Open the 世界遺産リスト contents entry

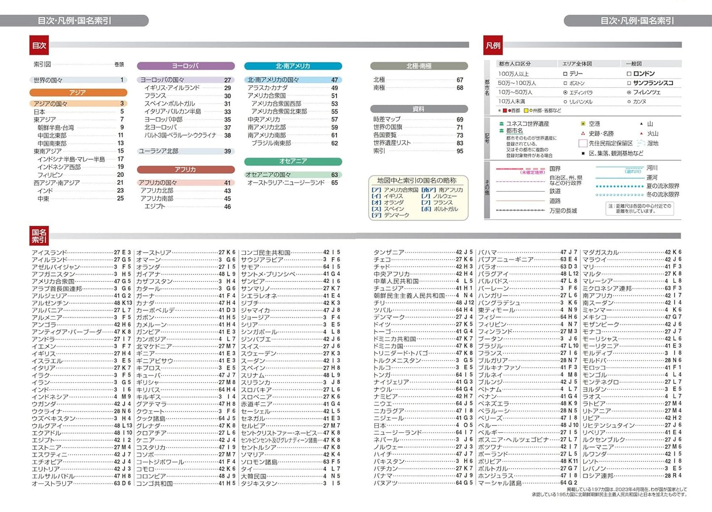392,143
